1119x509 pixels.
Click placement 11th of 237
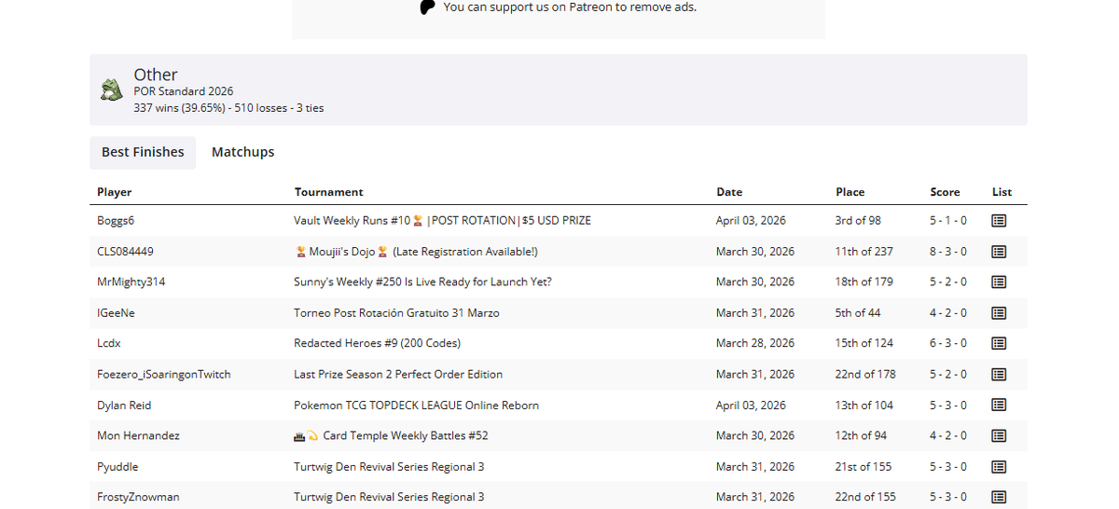864,252
